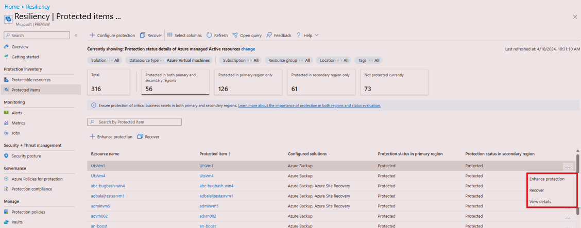Open the Resource group filter
This screenshot has width=581, height=228.
pos(289,60)
